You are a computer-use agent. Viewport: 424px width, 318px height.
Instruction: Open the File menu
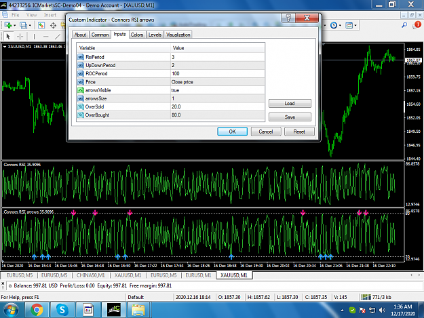(15, 15)
